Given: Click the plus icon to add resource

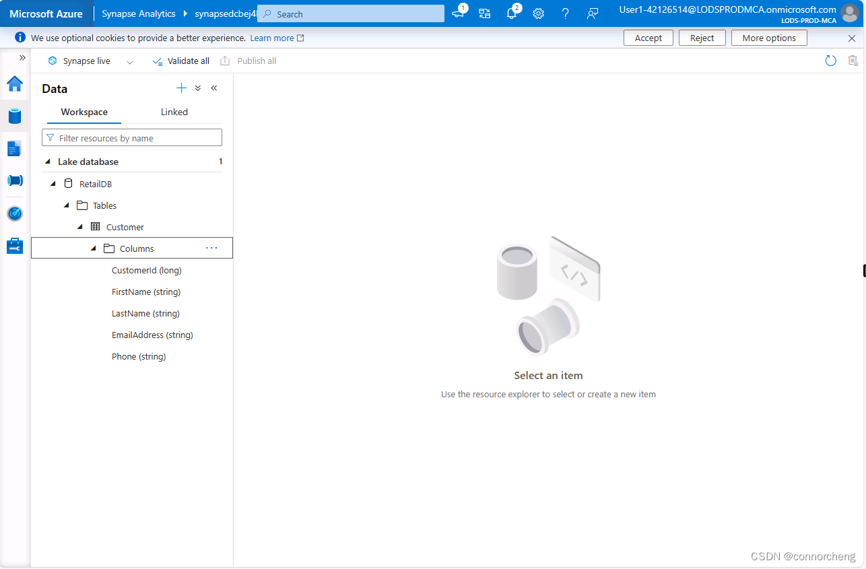Looking at the screenshot, I should coord(181,88).
